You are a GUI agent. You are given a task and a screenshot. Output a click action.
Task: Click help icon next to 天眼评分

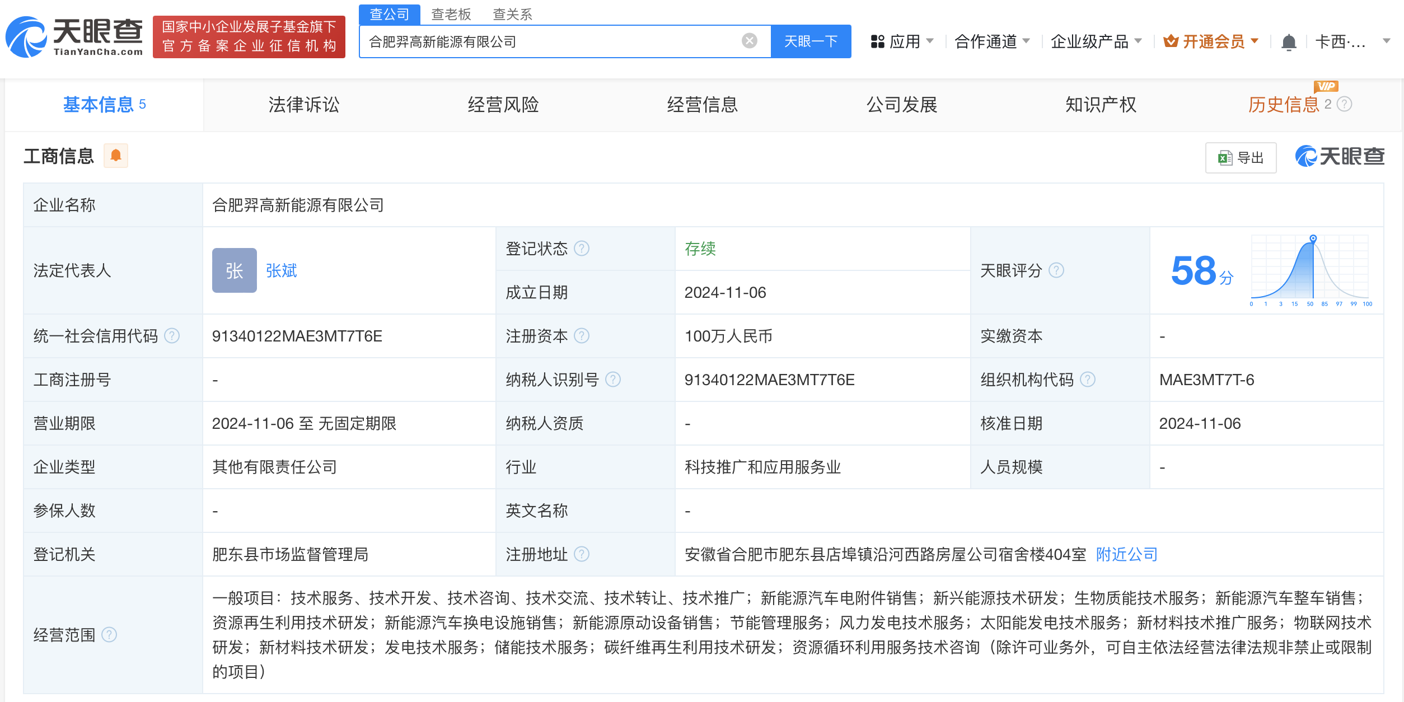point(1056,270)
